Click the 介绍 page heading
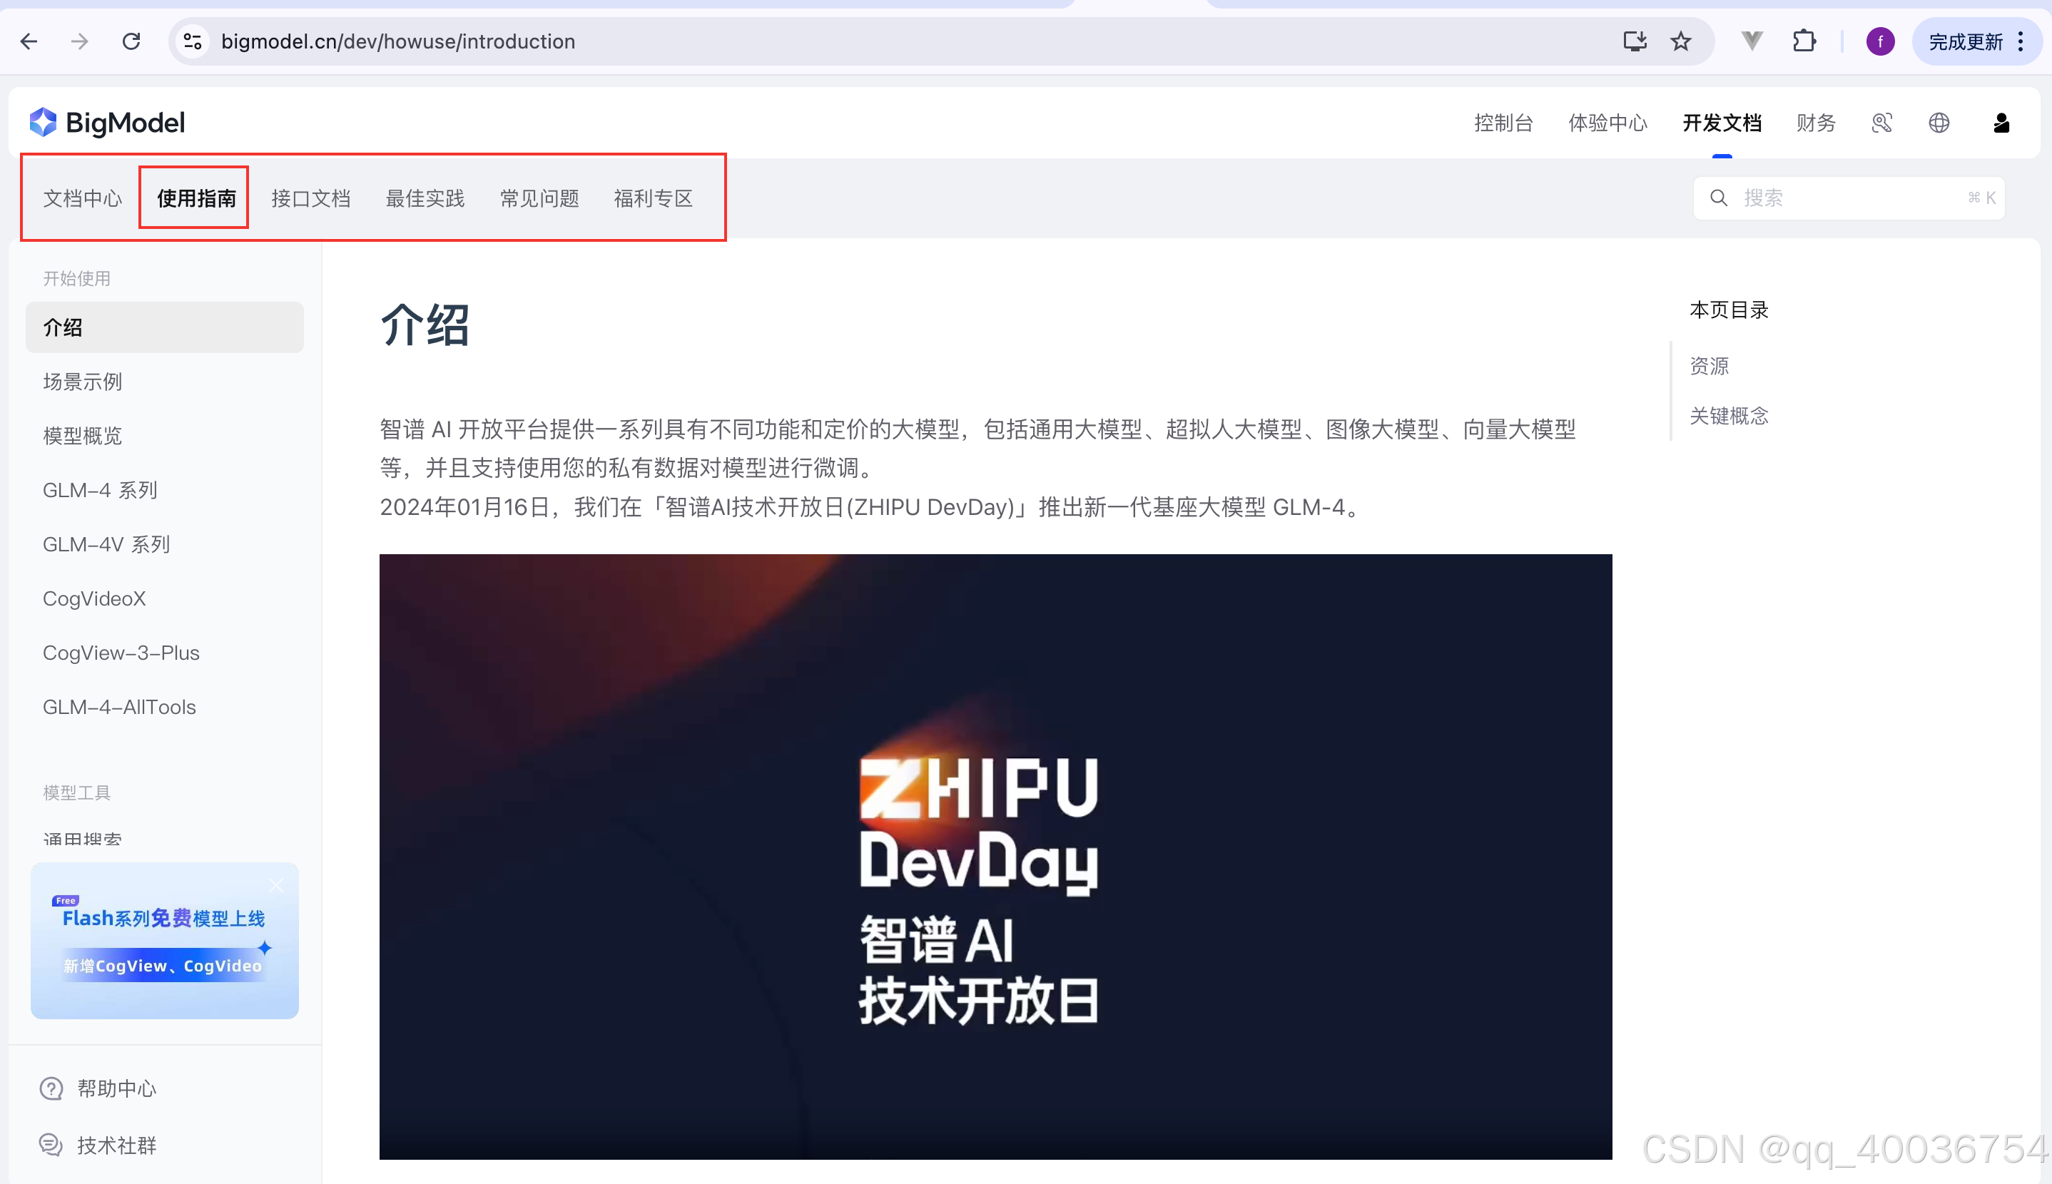 [x=425, y=325]
